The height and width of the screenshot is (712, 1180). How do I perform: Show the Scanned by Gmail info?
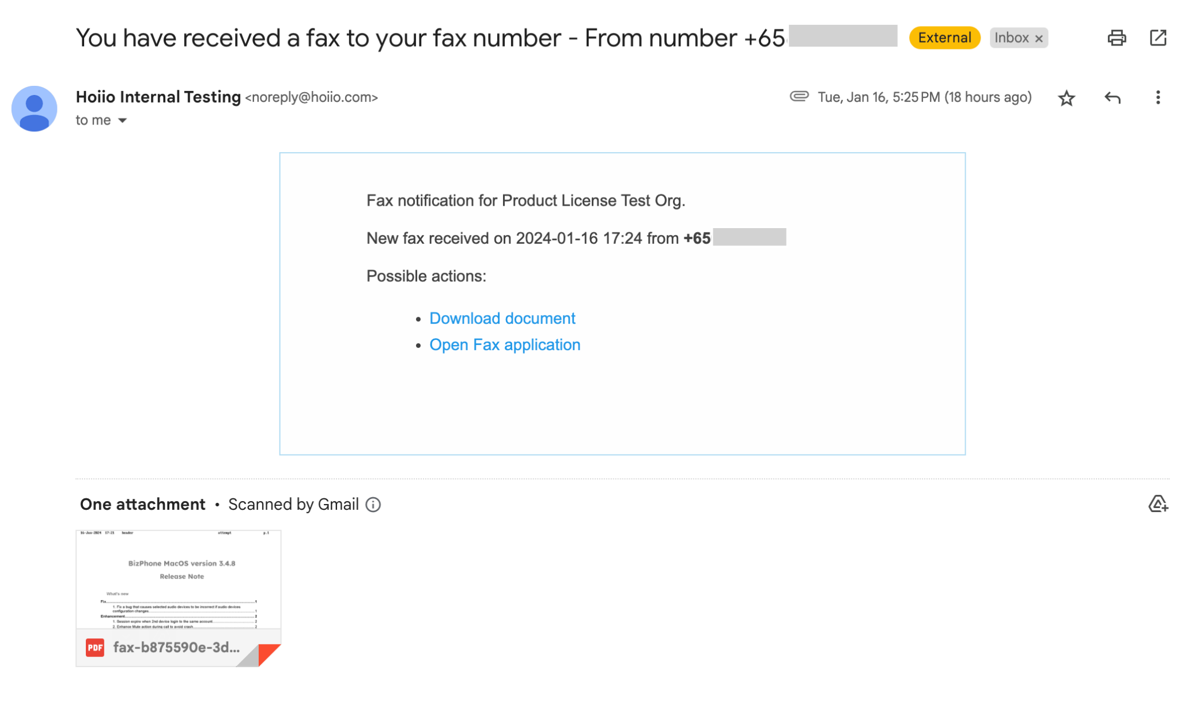click(x=373, y=505)
